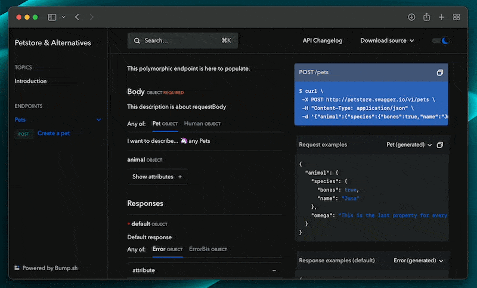This screenshot has height=288, width=477.
Task: Click the Response examples (default) label
Action: coord(337,261)
